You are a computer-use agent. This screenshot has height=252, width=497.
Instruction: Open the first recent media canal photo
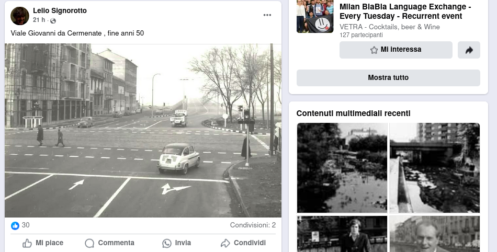pyautogui.click(x=342, y=168)
